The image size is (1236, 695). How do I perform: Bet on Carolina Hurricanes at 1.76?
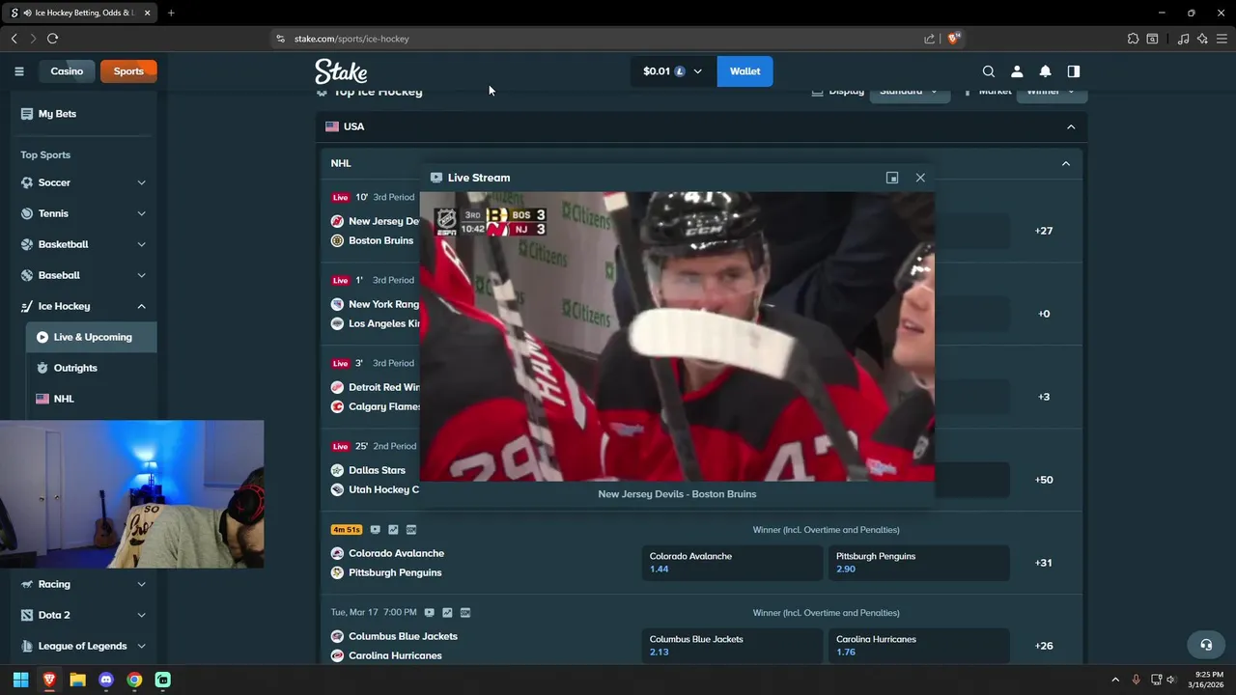coord(918,646)
